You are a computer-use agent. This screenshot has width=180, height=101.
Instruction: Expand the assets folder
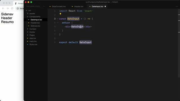pos(28,13)
